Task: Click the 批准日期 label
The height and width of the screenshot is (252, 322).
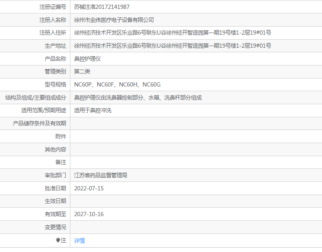Action: click(56, 188)
